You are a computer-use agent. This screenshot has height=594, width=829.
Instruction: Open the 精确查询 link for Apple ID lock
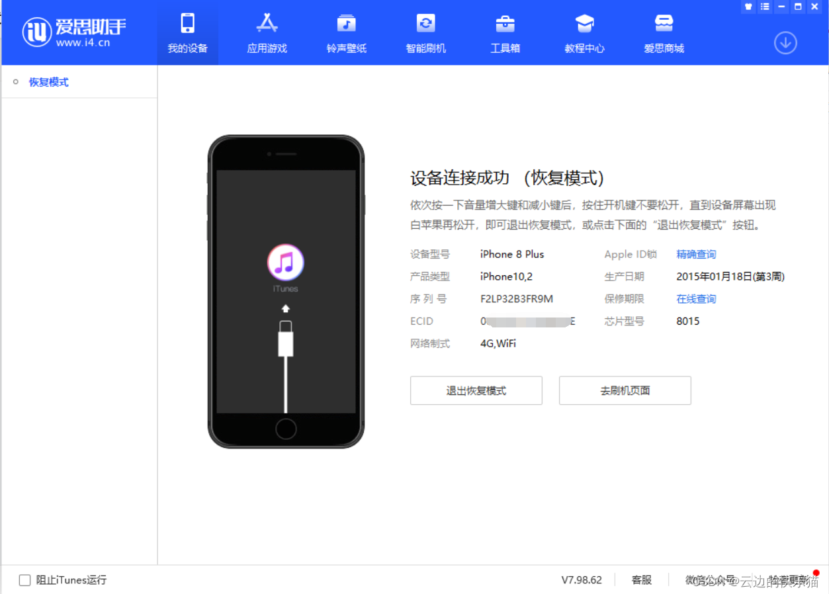pos(696,254)
